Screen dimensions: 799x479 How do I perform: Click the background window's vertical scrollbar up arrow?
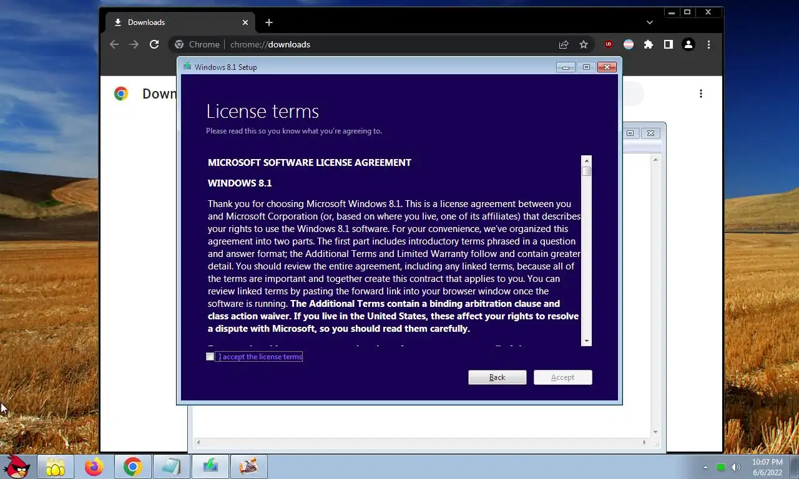[655, 160]
